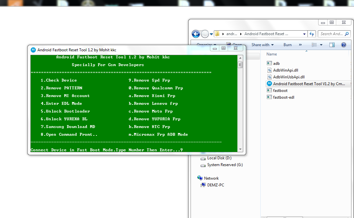
Task: Close the Android Fastboot Reset Tool window
Action: pos(235,48)
